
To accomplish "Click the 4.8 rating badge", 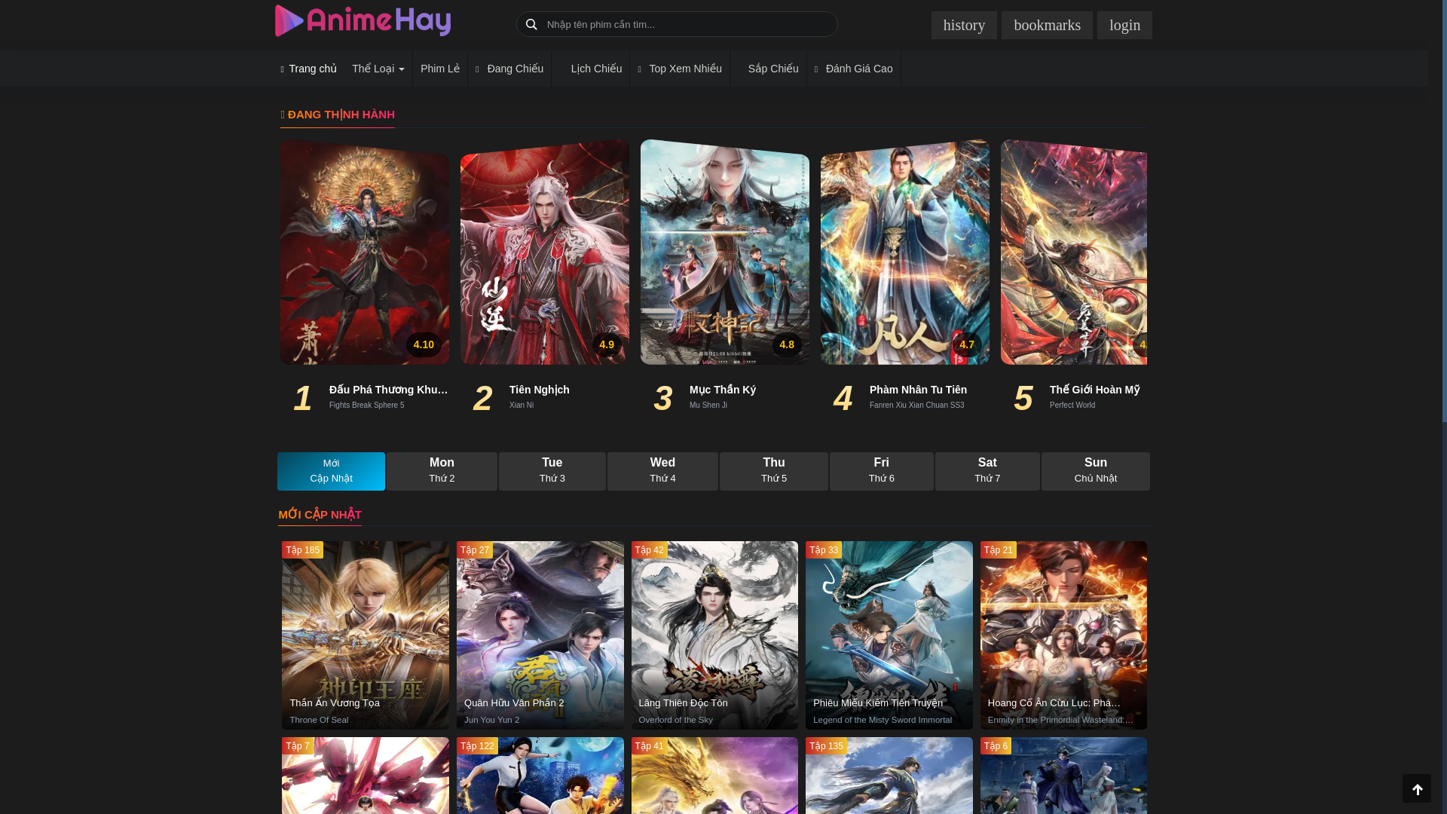I will [x=787, y=344].
